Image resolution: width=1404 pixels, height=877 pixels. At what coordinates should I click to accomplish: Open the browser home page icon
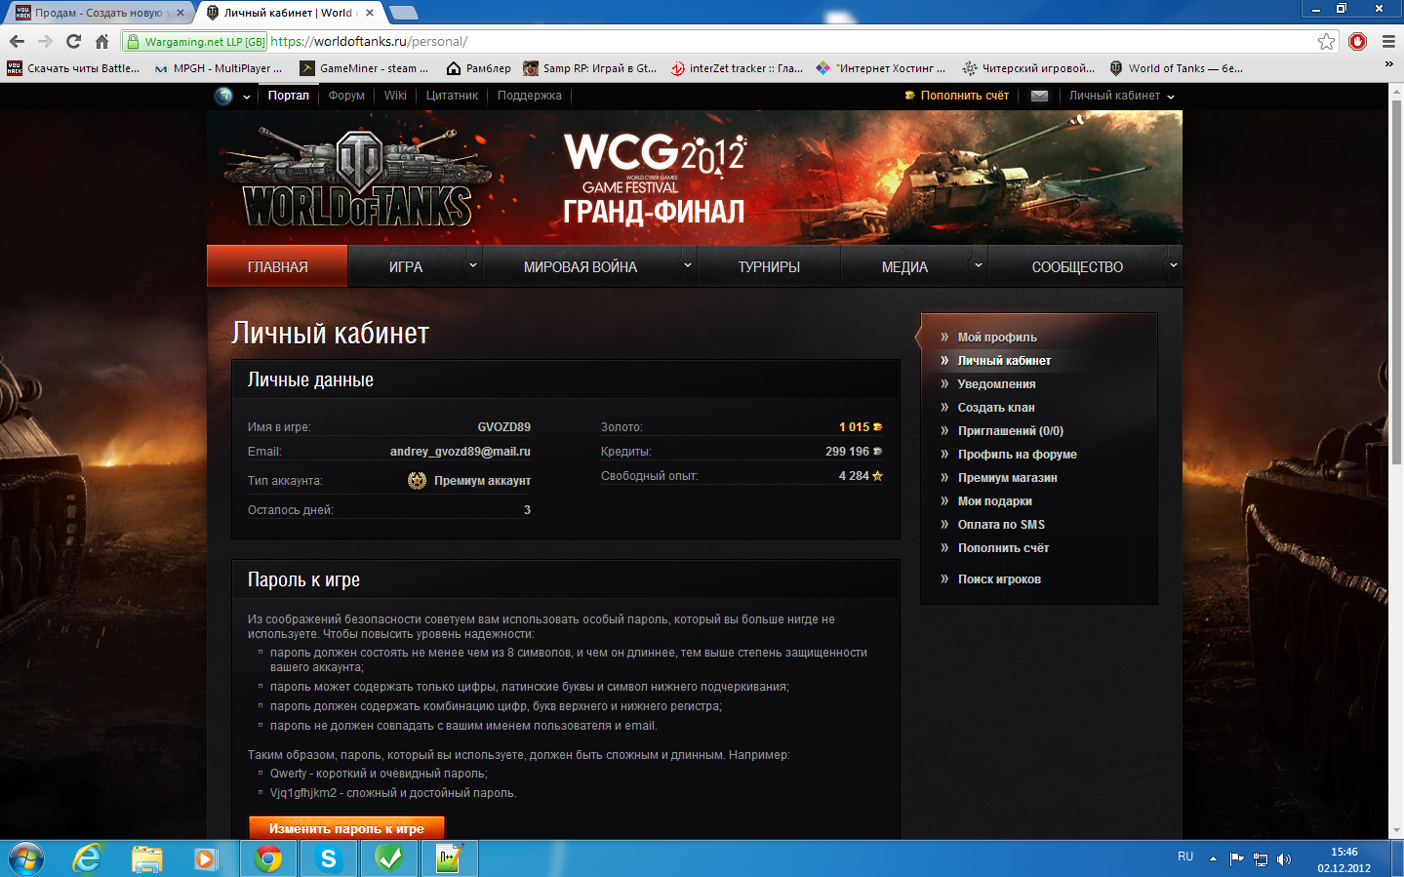(x=101, y=41)
